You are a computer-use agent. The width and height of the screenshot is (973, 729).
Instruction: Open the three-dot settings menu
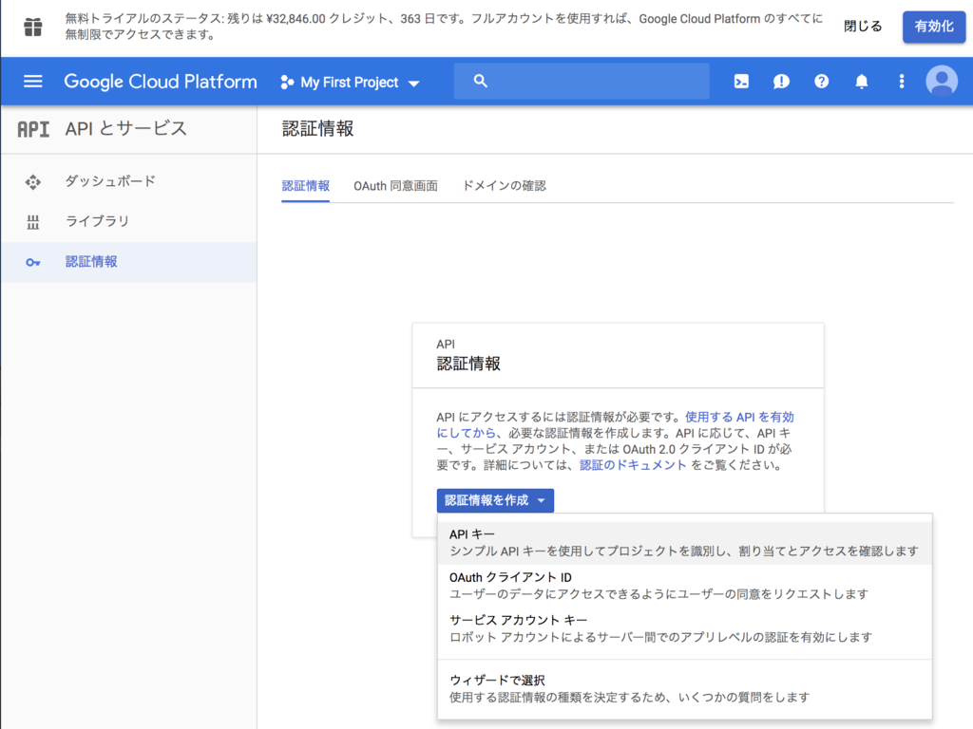(902, 82)
